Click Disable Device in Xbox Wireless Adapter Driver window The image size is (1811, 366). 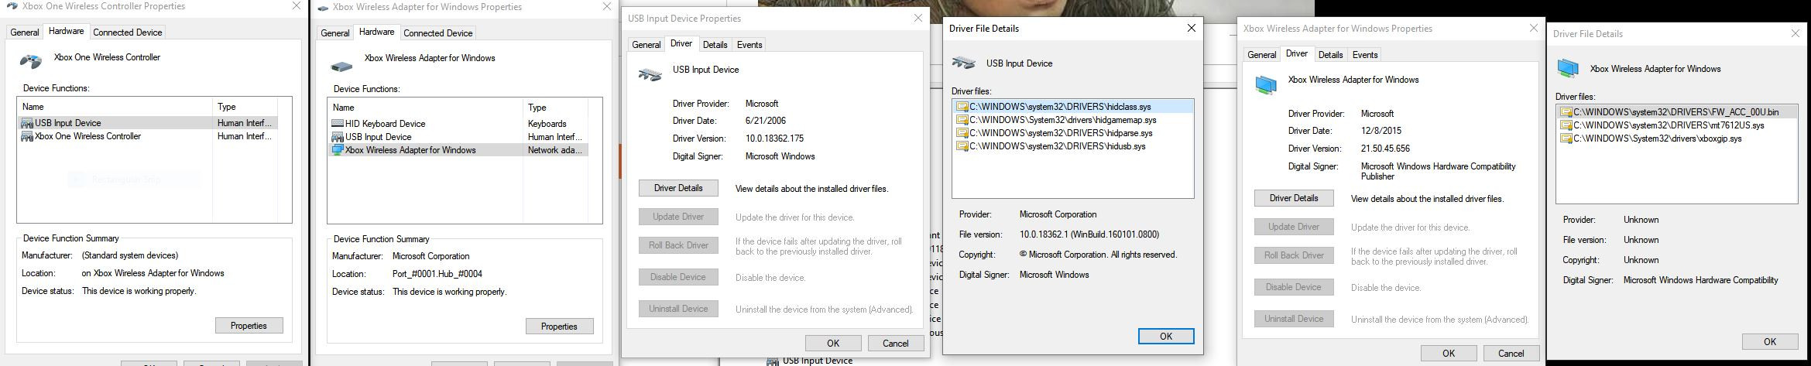(1294, 287)
